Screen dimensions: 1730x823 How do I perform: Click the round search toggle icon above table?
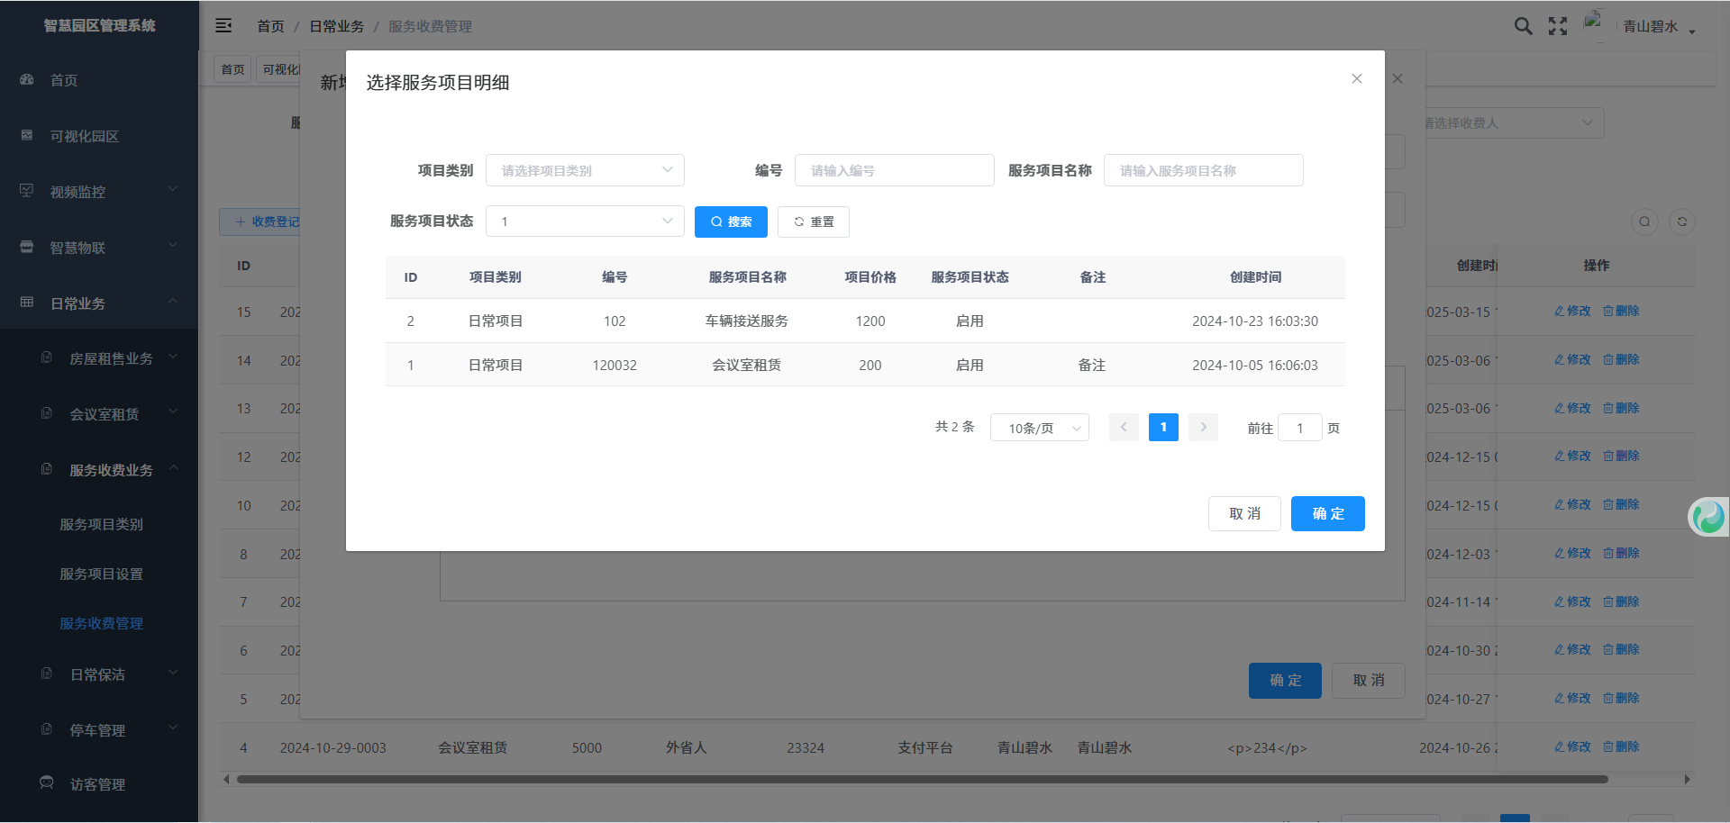tap(1644, 222)
